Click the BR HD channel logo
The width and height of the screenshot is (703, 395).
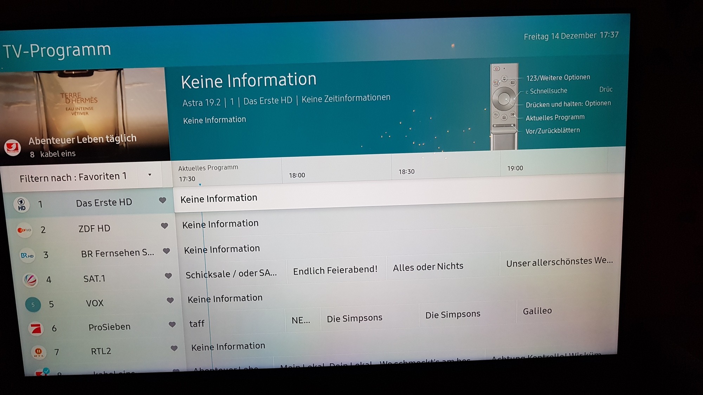(27, 255)
